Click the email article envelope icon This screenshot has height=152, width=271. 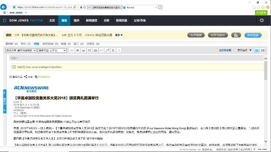(78, 50)
